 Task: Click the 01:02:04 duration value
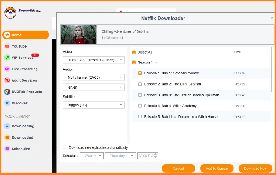click(x=239, y=73)
